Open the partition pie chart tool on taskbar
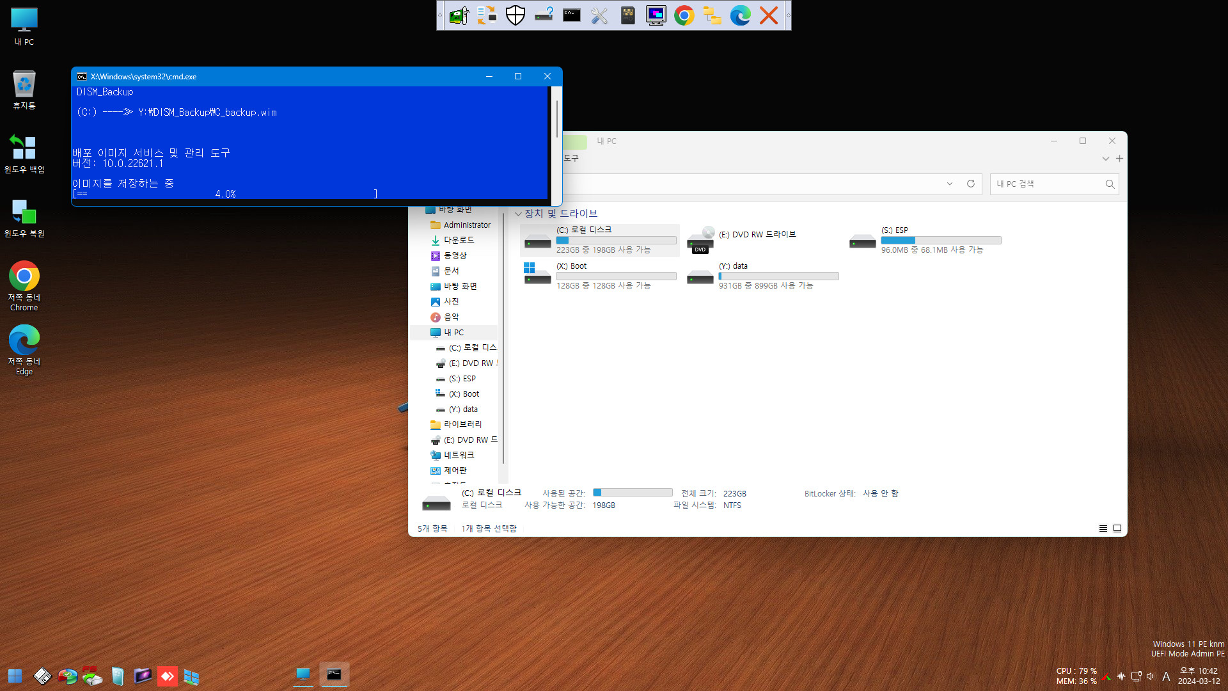 coord(67,676)
